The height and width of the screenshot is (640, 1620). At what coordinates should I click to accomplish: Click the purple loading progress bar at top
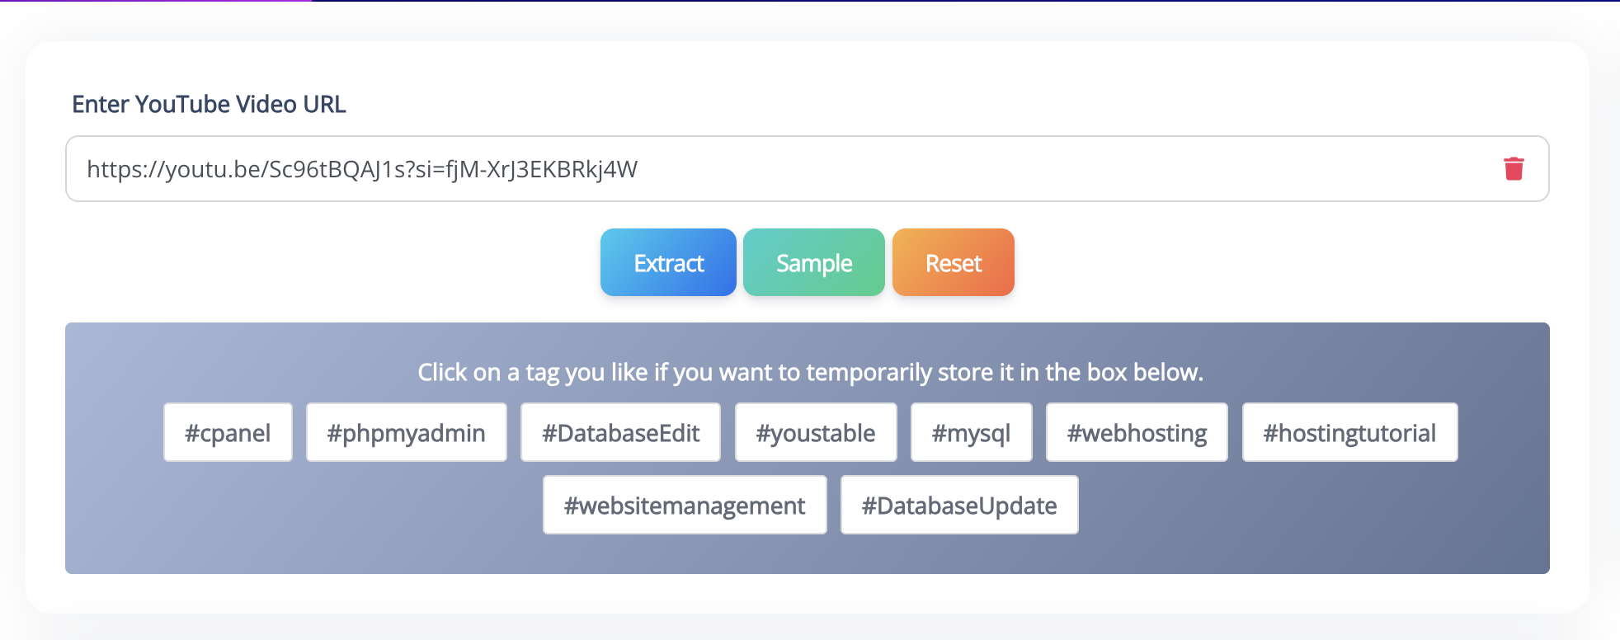(156, 1)
